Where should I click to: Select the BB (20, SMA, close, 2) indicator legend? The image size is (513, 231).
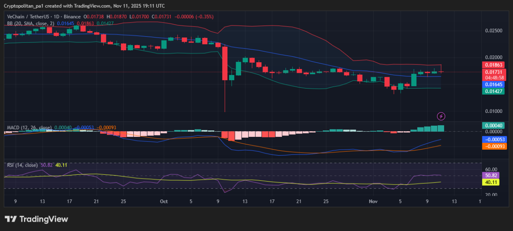coord(30,23)
